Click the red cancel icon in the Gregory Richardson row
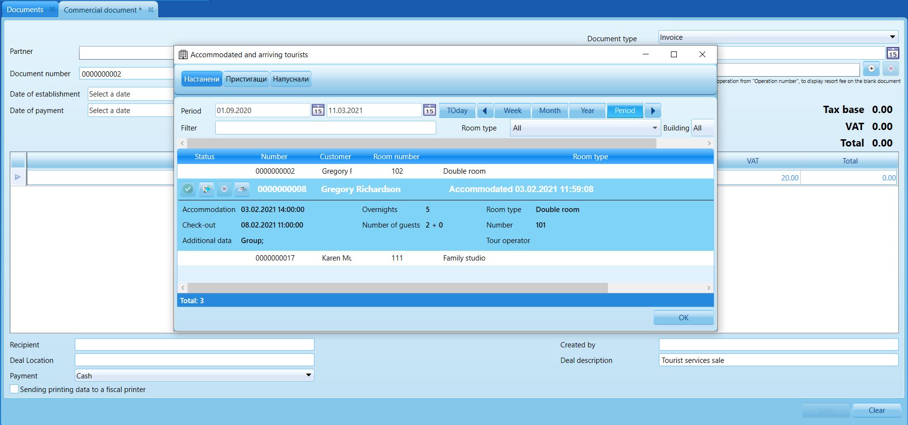Image resolution: width=908 pixels, height=425 pixels. click(224, 189)
